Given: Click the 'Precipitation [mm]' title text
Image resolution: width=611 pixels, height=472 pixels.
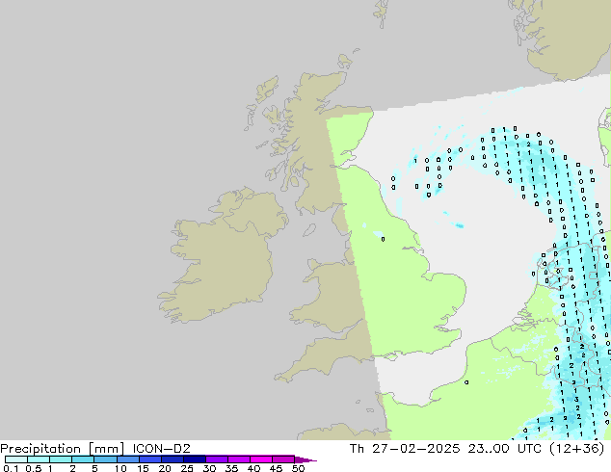Looking at the screenshot, I should pyautogui.click(x=63, y=449).
